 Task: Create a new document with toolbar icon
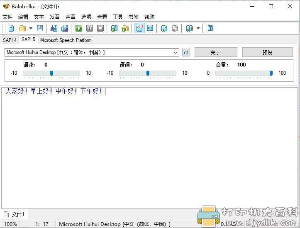point(11,28)
